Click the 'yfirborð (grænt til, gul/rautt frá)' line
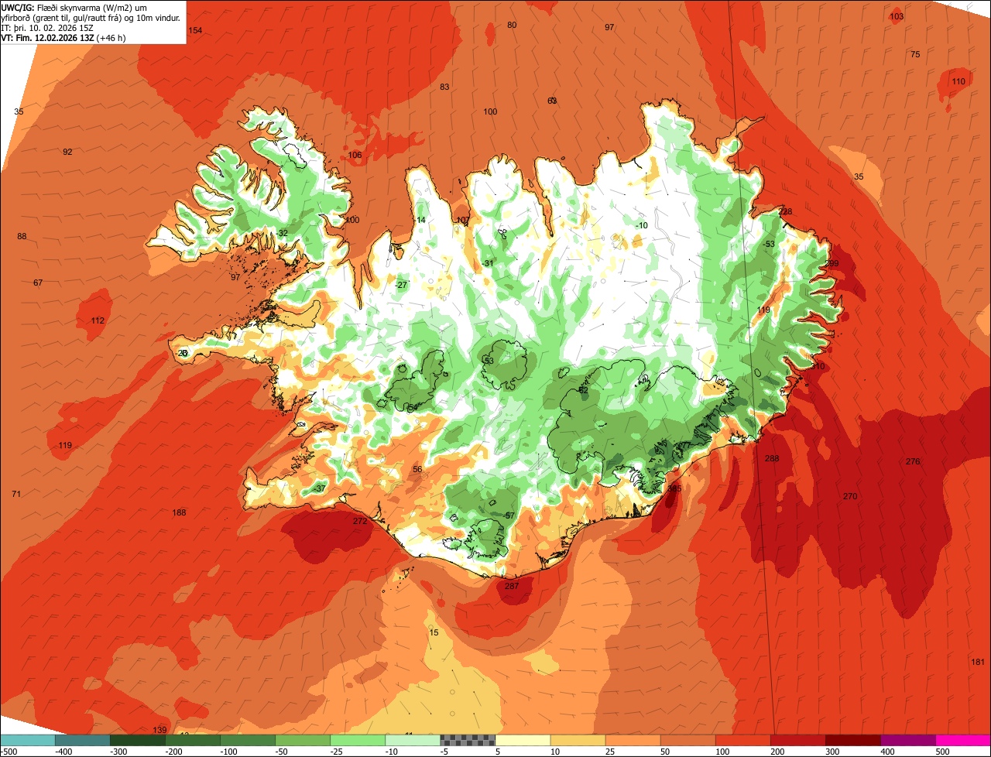The width and height of the screenshot is (991, 757). coord(91,17)
